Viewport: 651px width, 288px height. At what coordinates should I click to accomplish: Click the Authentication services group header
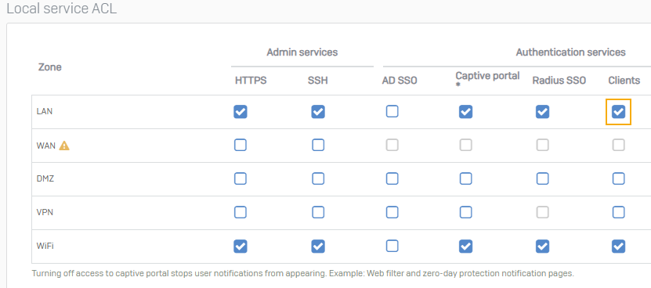click(571, 52)
